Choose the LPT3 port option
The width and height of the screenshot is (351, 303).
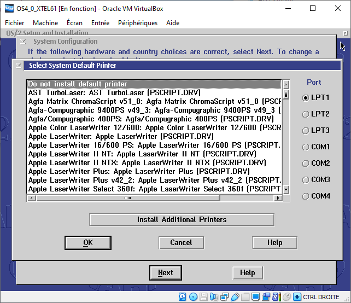pyautogui.click(x=306, y=131)
